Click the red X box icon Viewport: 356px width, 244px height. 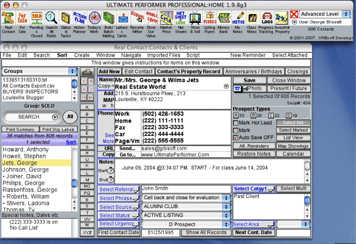[294, 14]
